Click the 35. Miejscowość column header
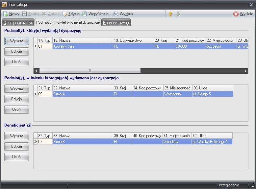This screenshot has height=189, width=256. point(177,88)
